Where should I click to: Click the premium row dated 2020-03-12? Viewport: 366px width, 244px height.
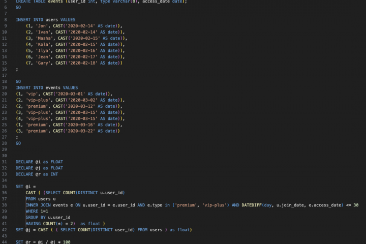point(69,106)
